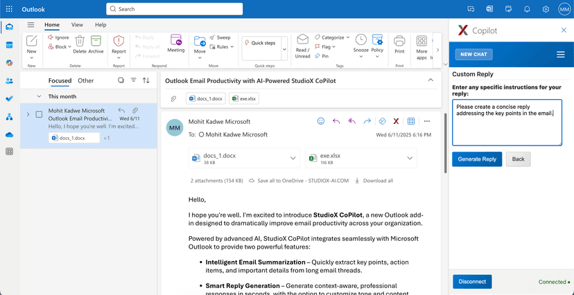Click the Reply all arrow in the message header
This screenshot has width=574, height=295.
(351, 121)
